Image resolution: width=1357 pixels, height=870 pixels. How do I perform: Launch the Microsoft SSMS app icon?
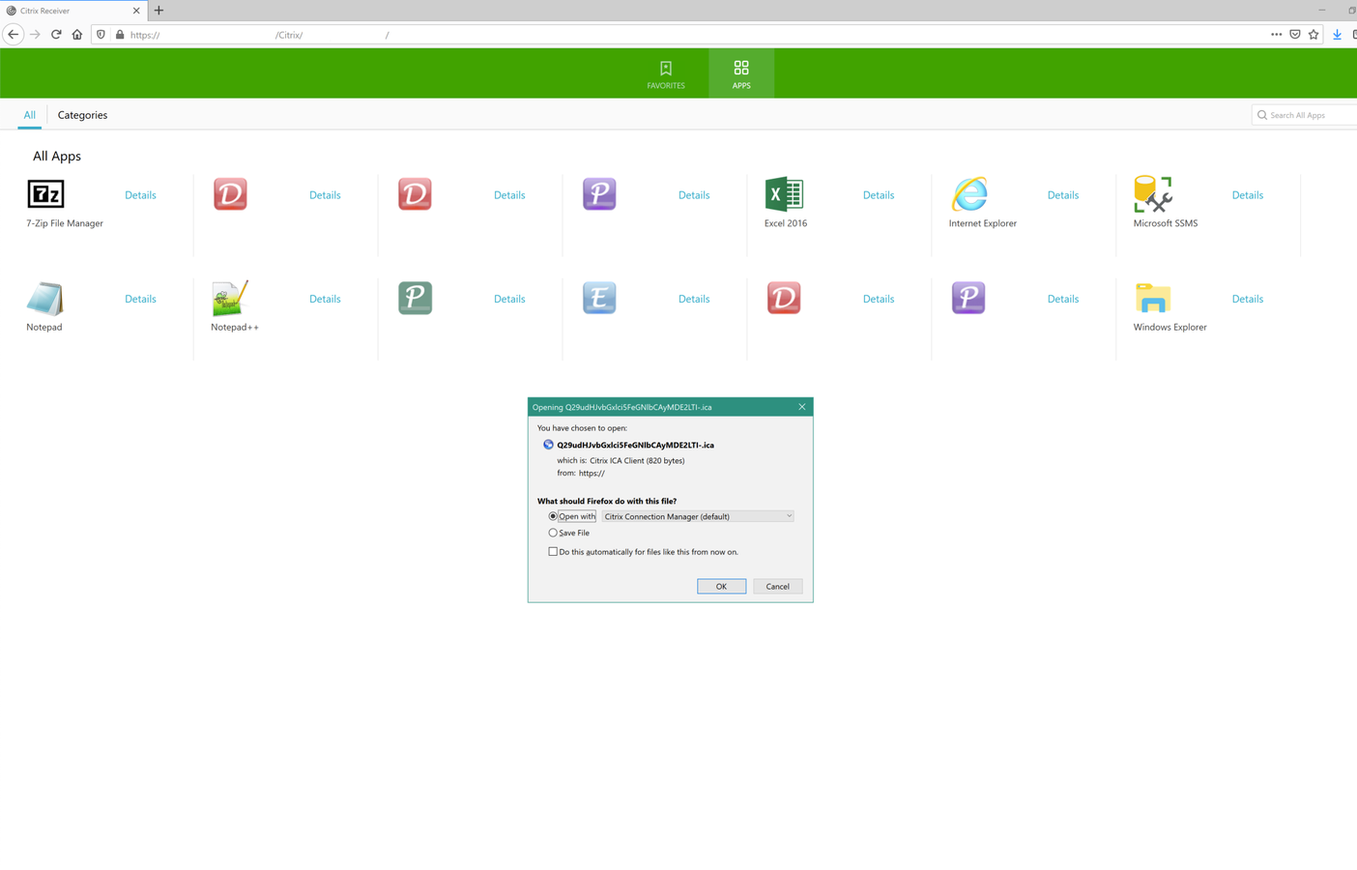pyautogui.click(x=1153, y=194)
